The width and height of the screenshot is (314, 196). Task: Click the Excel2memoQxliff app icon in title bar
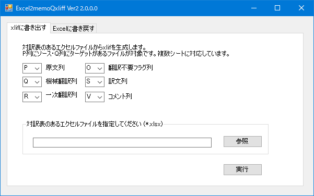point(8,8)
